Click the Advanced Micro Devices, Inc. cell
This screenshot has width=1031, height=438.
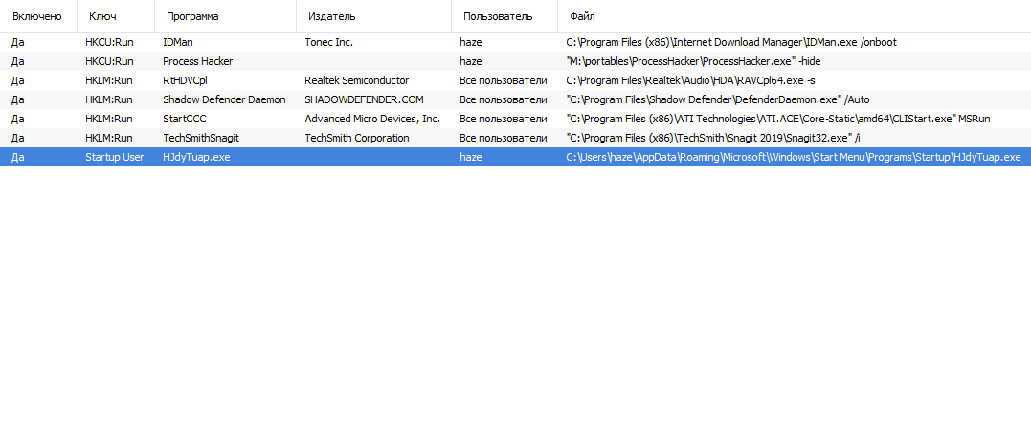click(372, 119)
